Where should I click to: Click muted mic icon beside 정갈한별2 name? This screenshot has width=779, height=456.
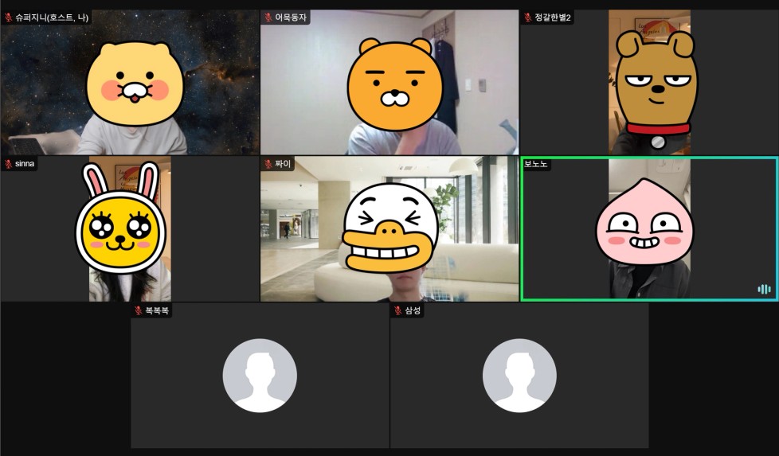point(527,18)
